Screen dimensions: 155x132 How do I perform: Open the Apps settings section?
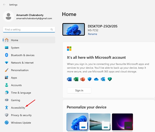(14, 78)
